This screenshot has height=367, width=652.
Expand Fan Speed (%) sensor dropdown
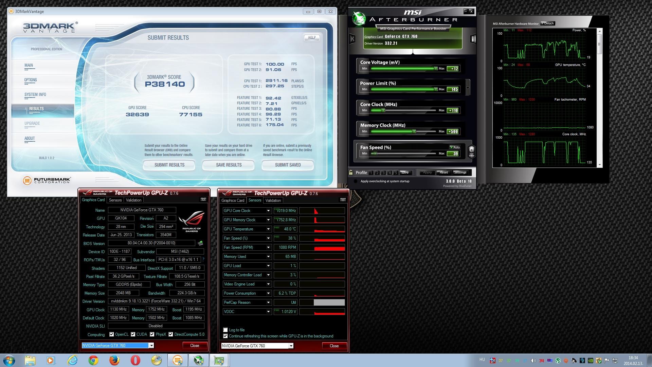[268, 238]
